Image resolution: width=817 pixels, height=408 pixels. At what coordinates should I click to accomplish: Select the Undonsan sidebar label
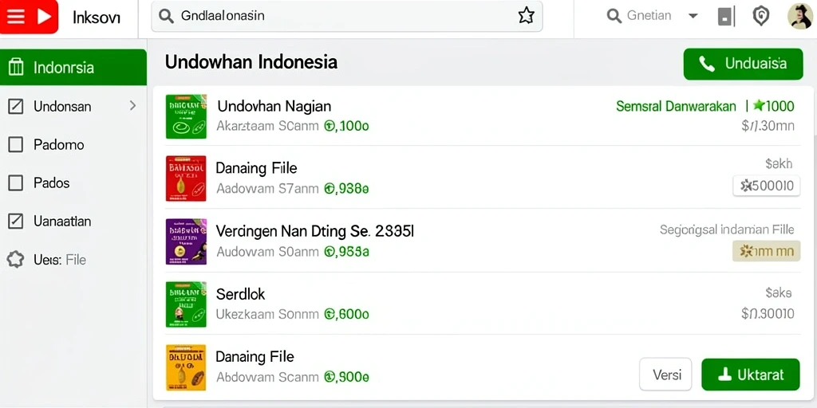point(62,107)
